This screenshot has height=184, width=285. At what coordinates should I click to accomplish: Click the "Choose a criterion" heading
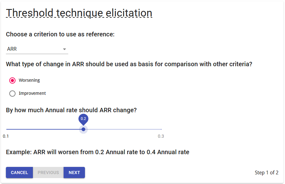(x=60, y=34)
